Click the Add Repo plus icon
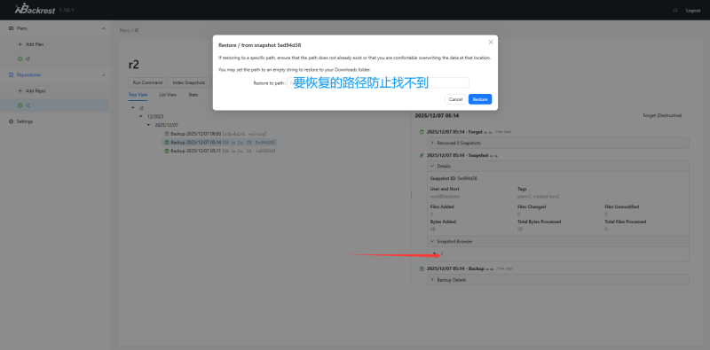 [20, 91]
